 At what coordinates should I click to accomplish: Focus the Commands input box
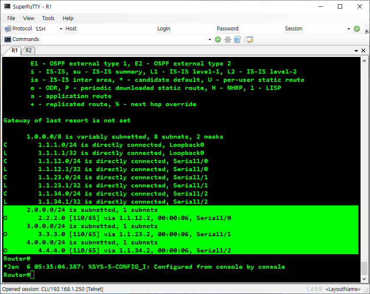124,39
